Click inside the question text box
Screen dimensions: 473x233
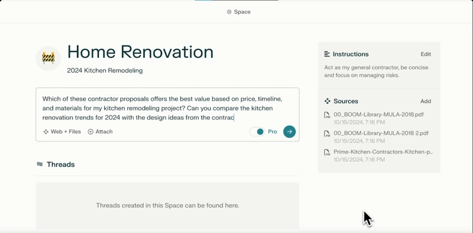167,108
